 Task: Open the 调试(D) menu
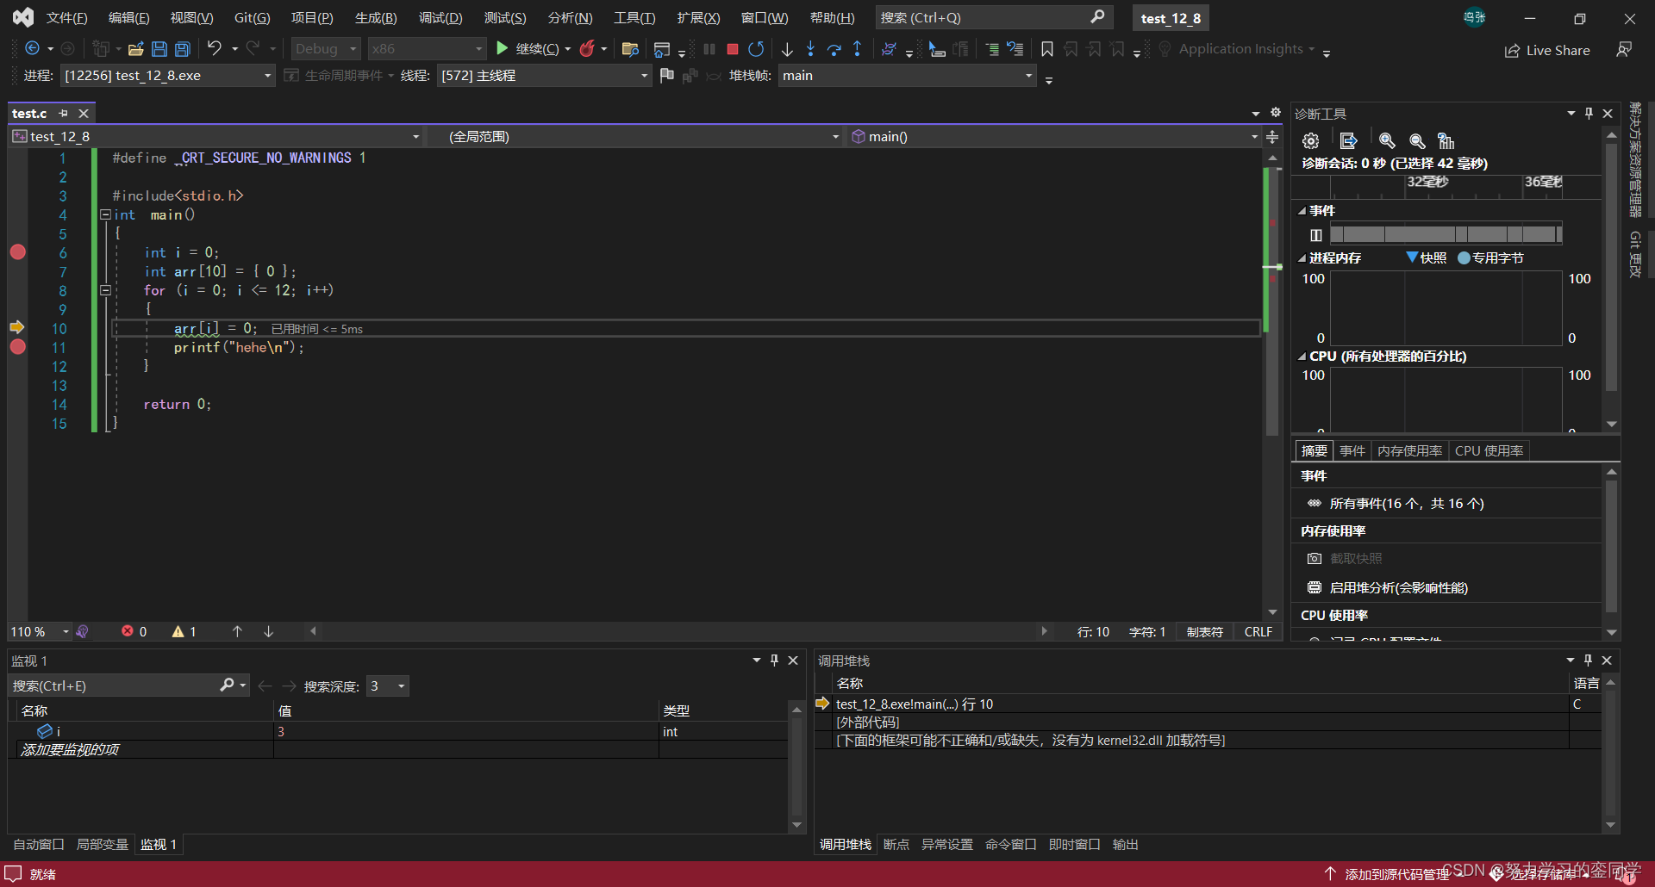(440, 17)
